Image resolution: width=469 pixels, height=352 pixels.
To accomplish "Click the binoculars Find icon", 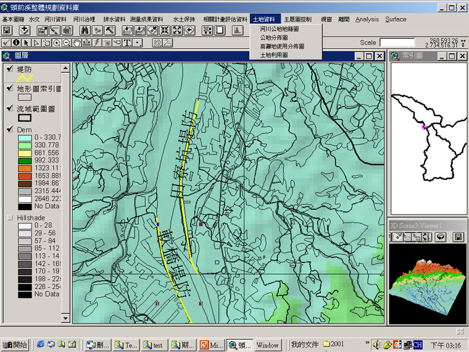I will click(86, 30).
